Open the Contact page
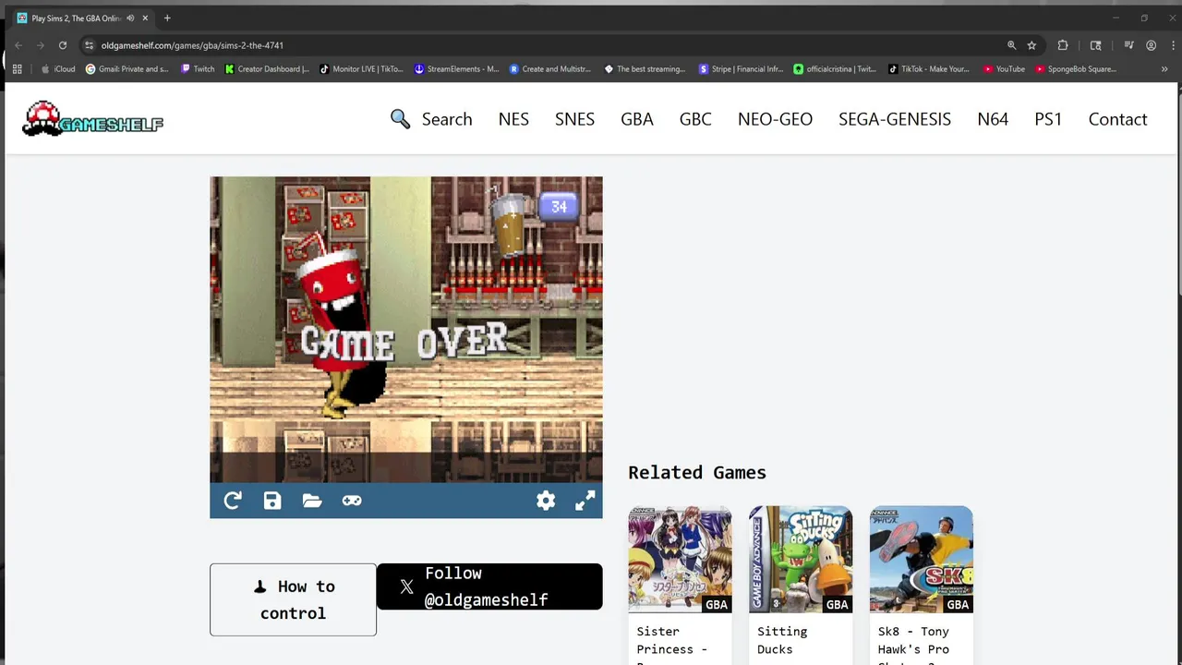 coord(1117,119)
